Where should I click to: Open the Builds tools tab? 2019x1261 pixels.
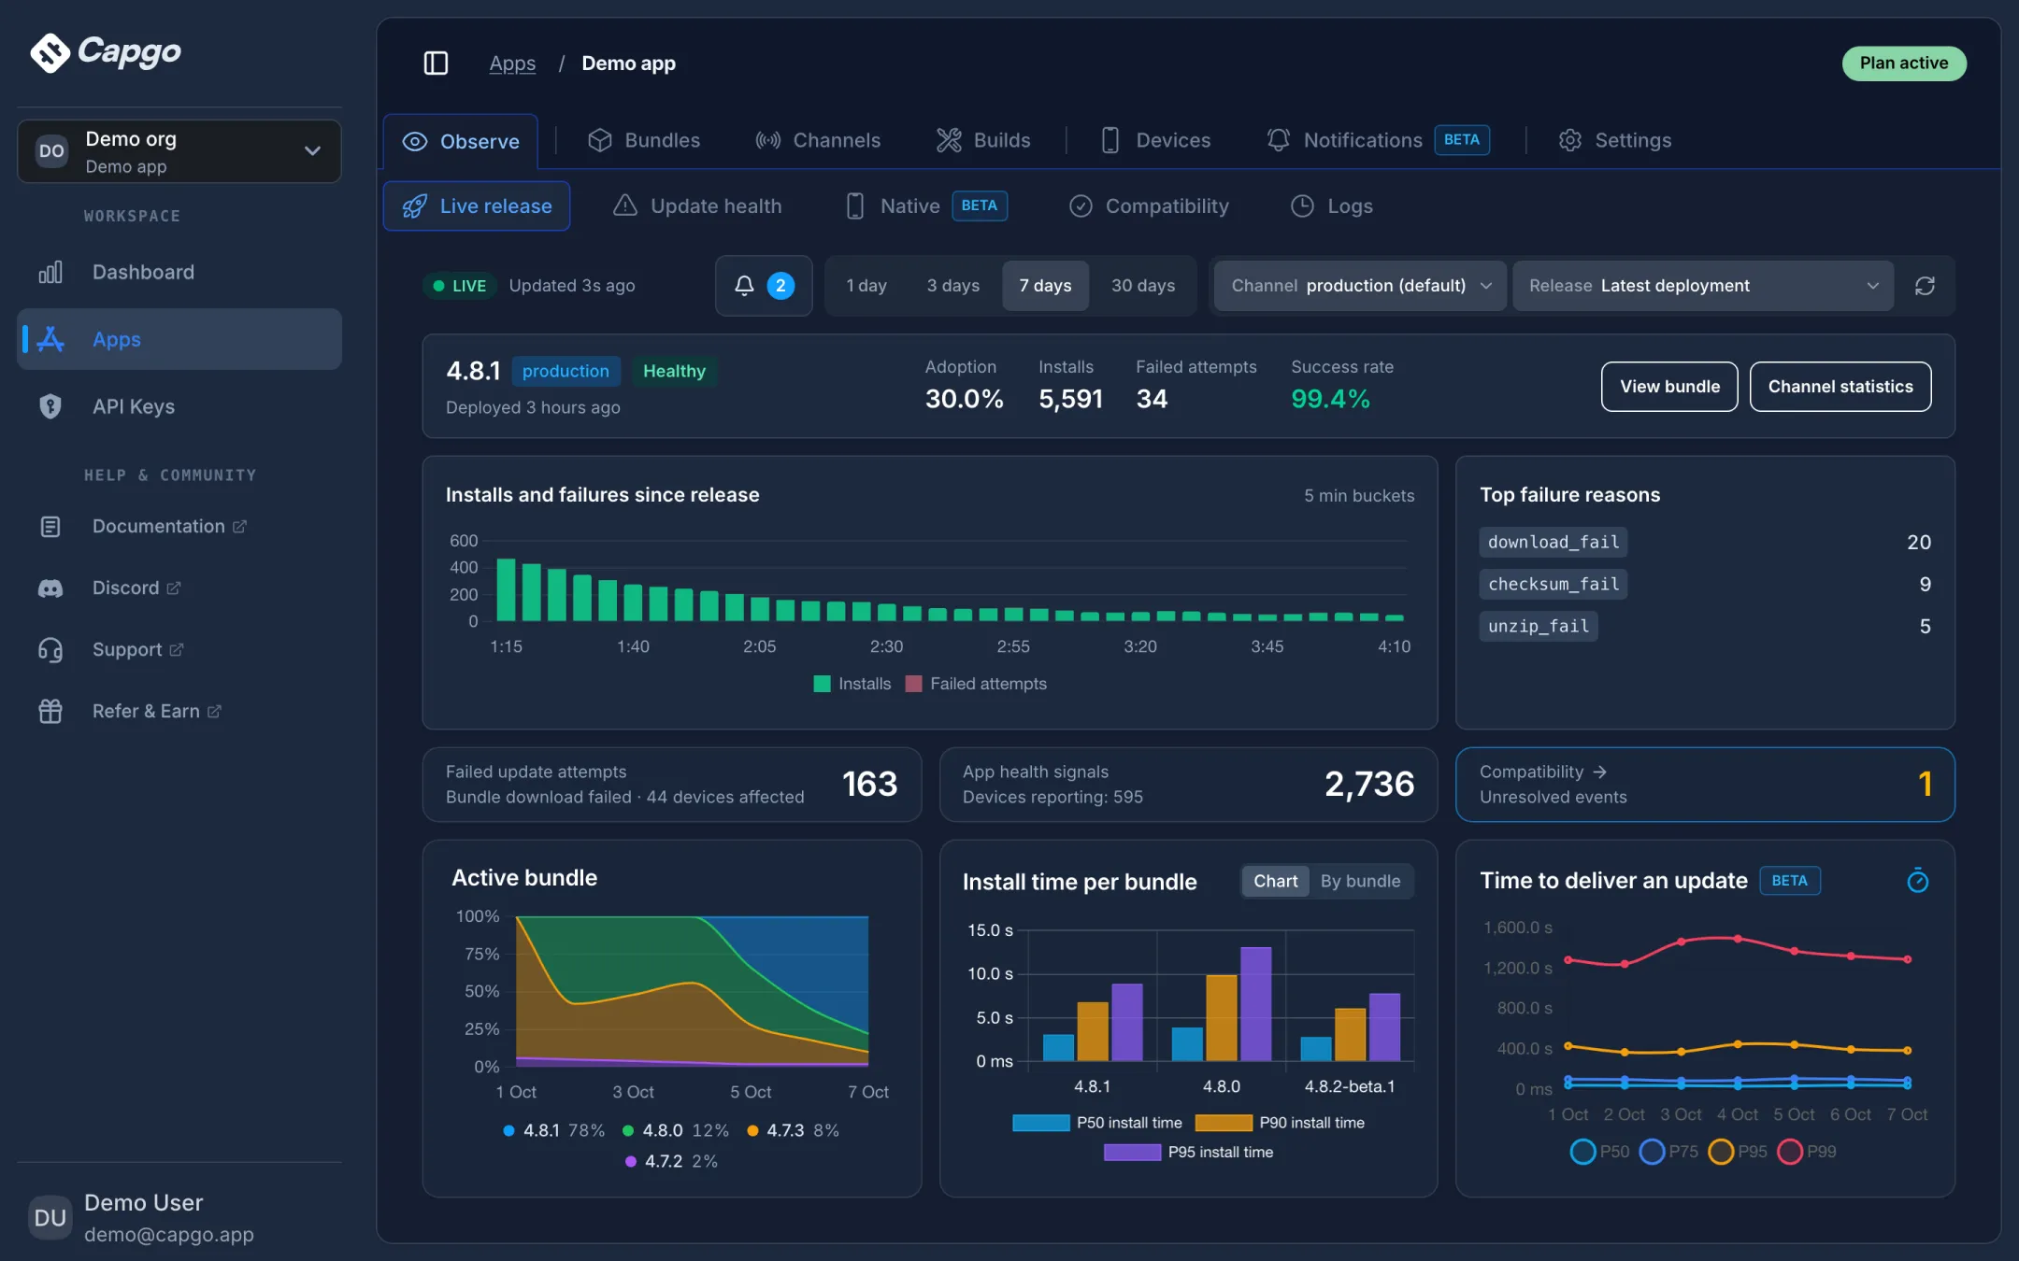click(983, 140)
